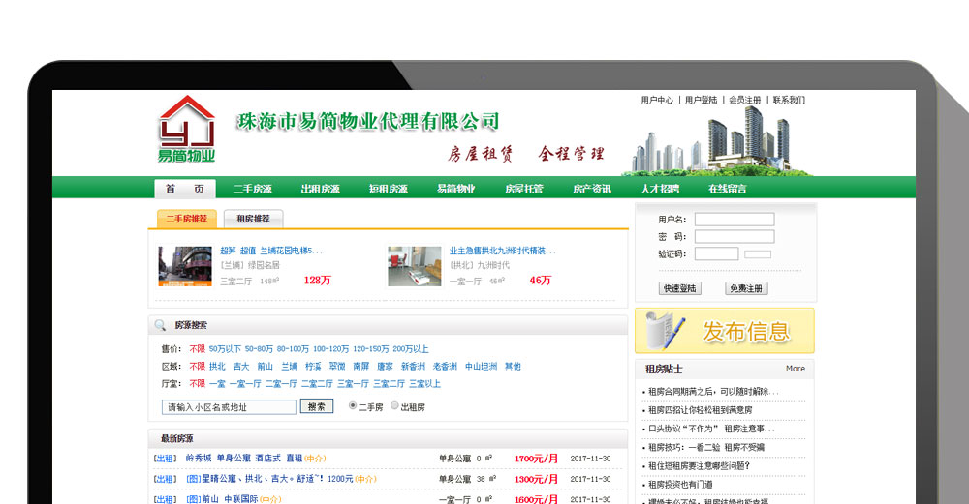The width and height of the screenshot is (969, 504).
Task: Select the 二手房 radio button
Action: pos(353,406)
